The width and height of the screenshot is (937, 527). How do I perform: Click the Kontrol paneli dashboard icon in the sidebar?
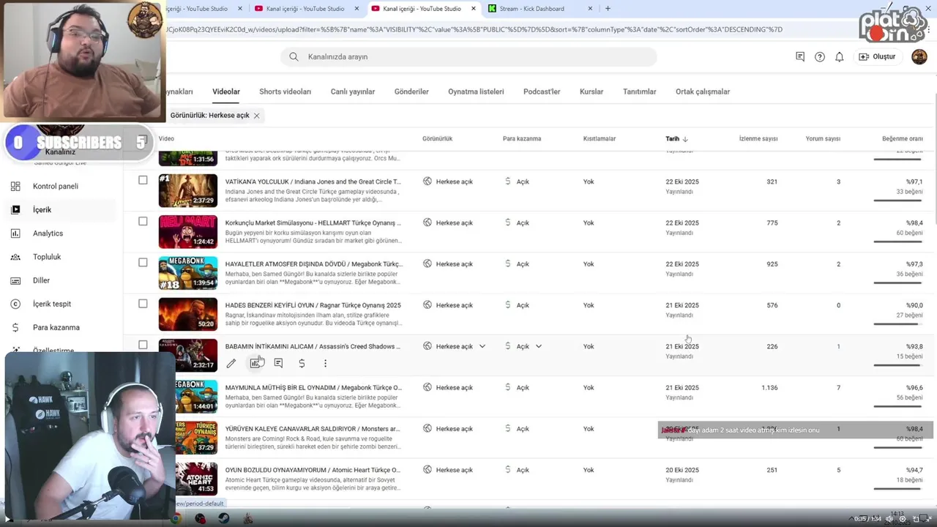point(15,186)
